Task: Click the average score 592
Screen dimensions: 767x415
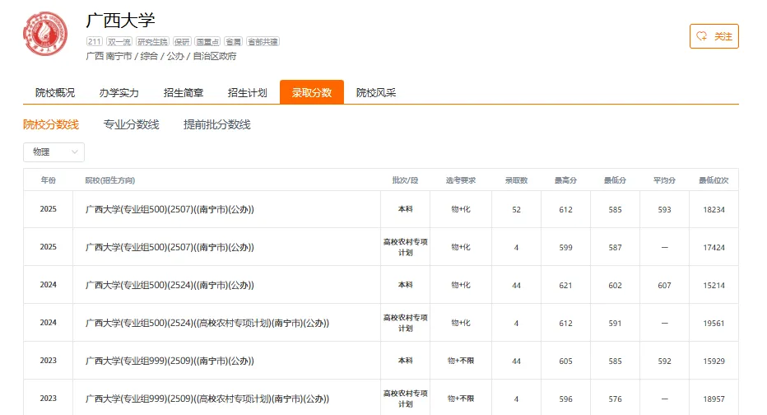Action: click(664, 361)
